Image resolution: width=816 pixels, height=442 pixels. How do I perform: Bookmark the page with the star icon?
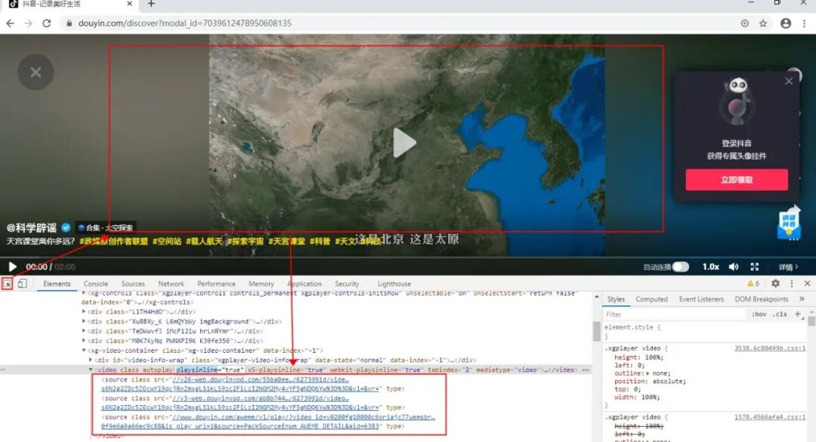click(763, 23)
